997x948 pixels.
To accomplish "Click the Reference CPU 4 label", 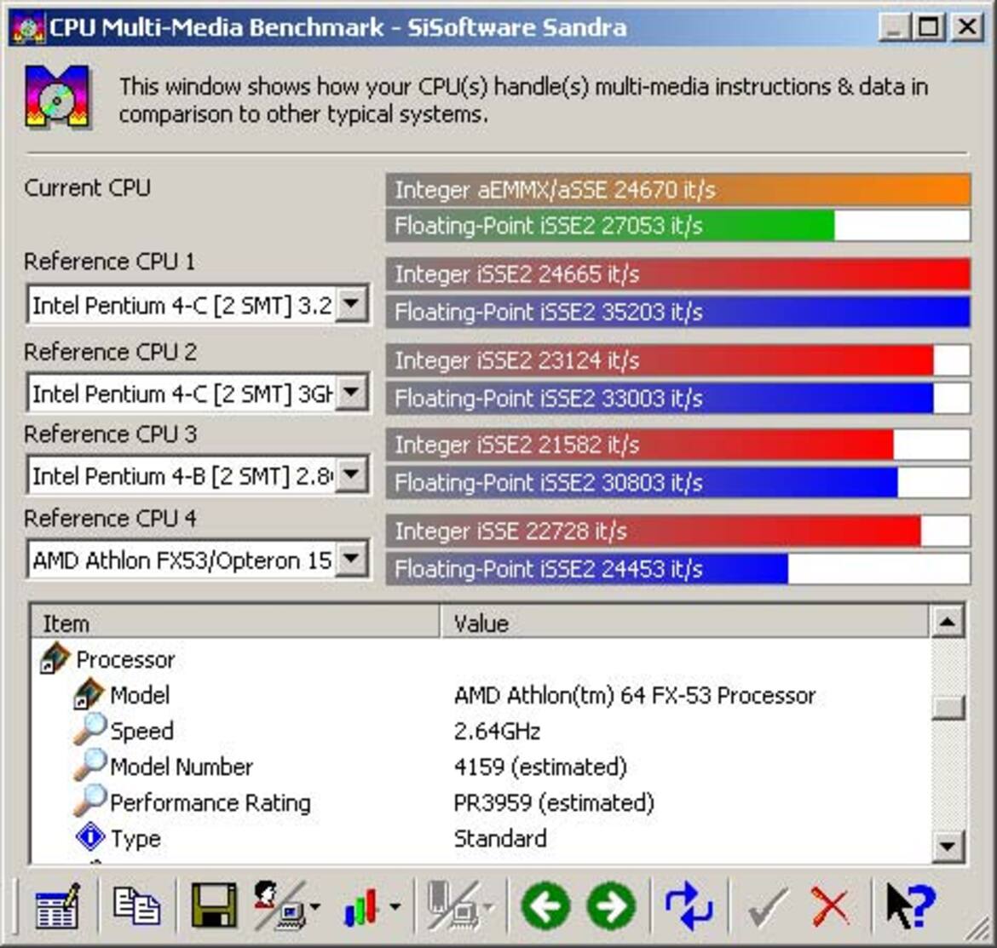I will click(x=110, y=518).
